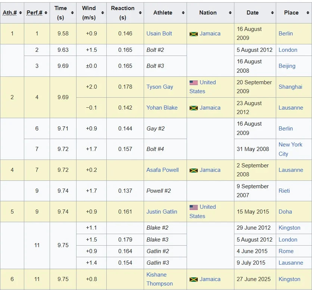Sort table by Perf.# column arrows
Image resolution: width=312 pixels, height=290 pixels.
(46, 13)
